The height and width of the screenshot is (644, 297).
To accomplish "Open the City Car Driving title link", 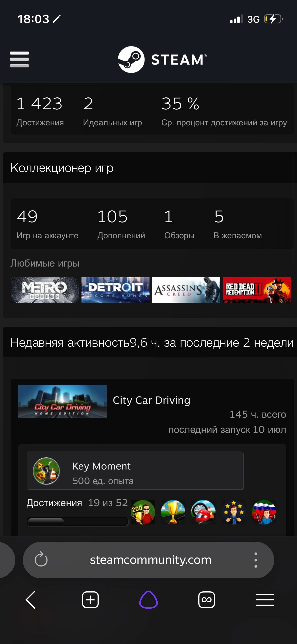I will [x=152, y=400].
